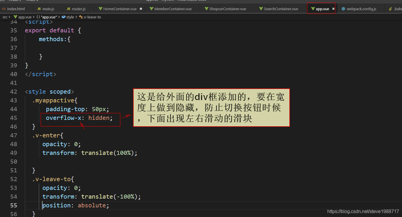Open the src breadcrumb folder

5,17
